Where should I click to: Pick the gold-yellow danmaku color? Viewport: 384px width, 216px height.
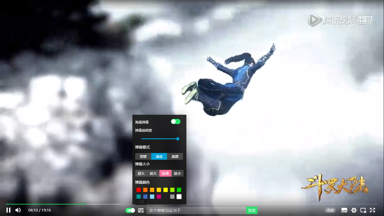click(x=159, y=190)
